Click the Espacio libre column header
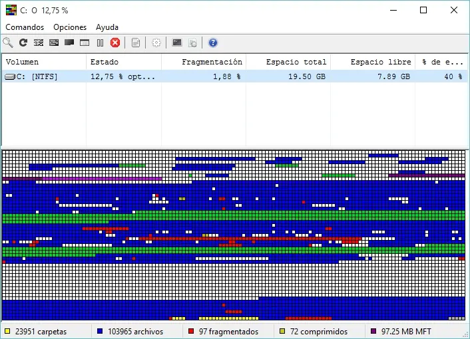Screen dimensions: 470x339 (373, 62)
